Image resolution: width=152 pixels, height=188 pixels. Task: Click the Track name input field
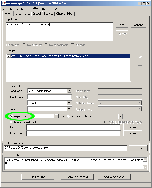pos(49,97)
